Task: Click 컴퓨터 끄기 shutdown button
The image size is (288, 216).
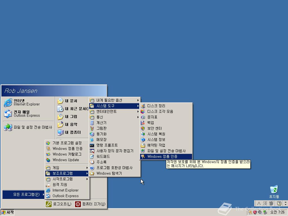Action: (x=90, y=204)
